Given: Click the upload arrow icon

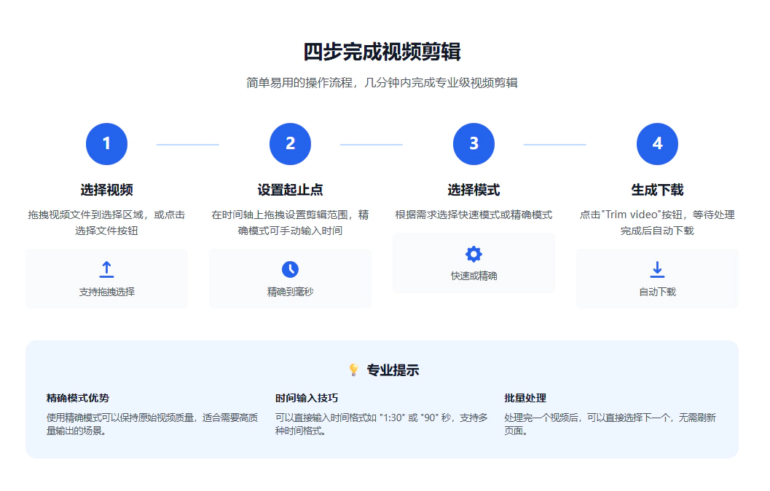Looking at the screenshot, I should [x=106, y=269].
